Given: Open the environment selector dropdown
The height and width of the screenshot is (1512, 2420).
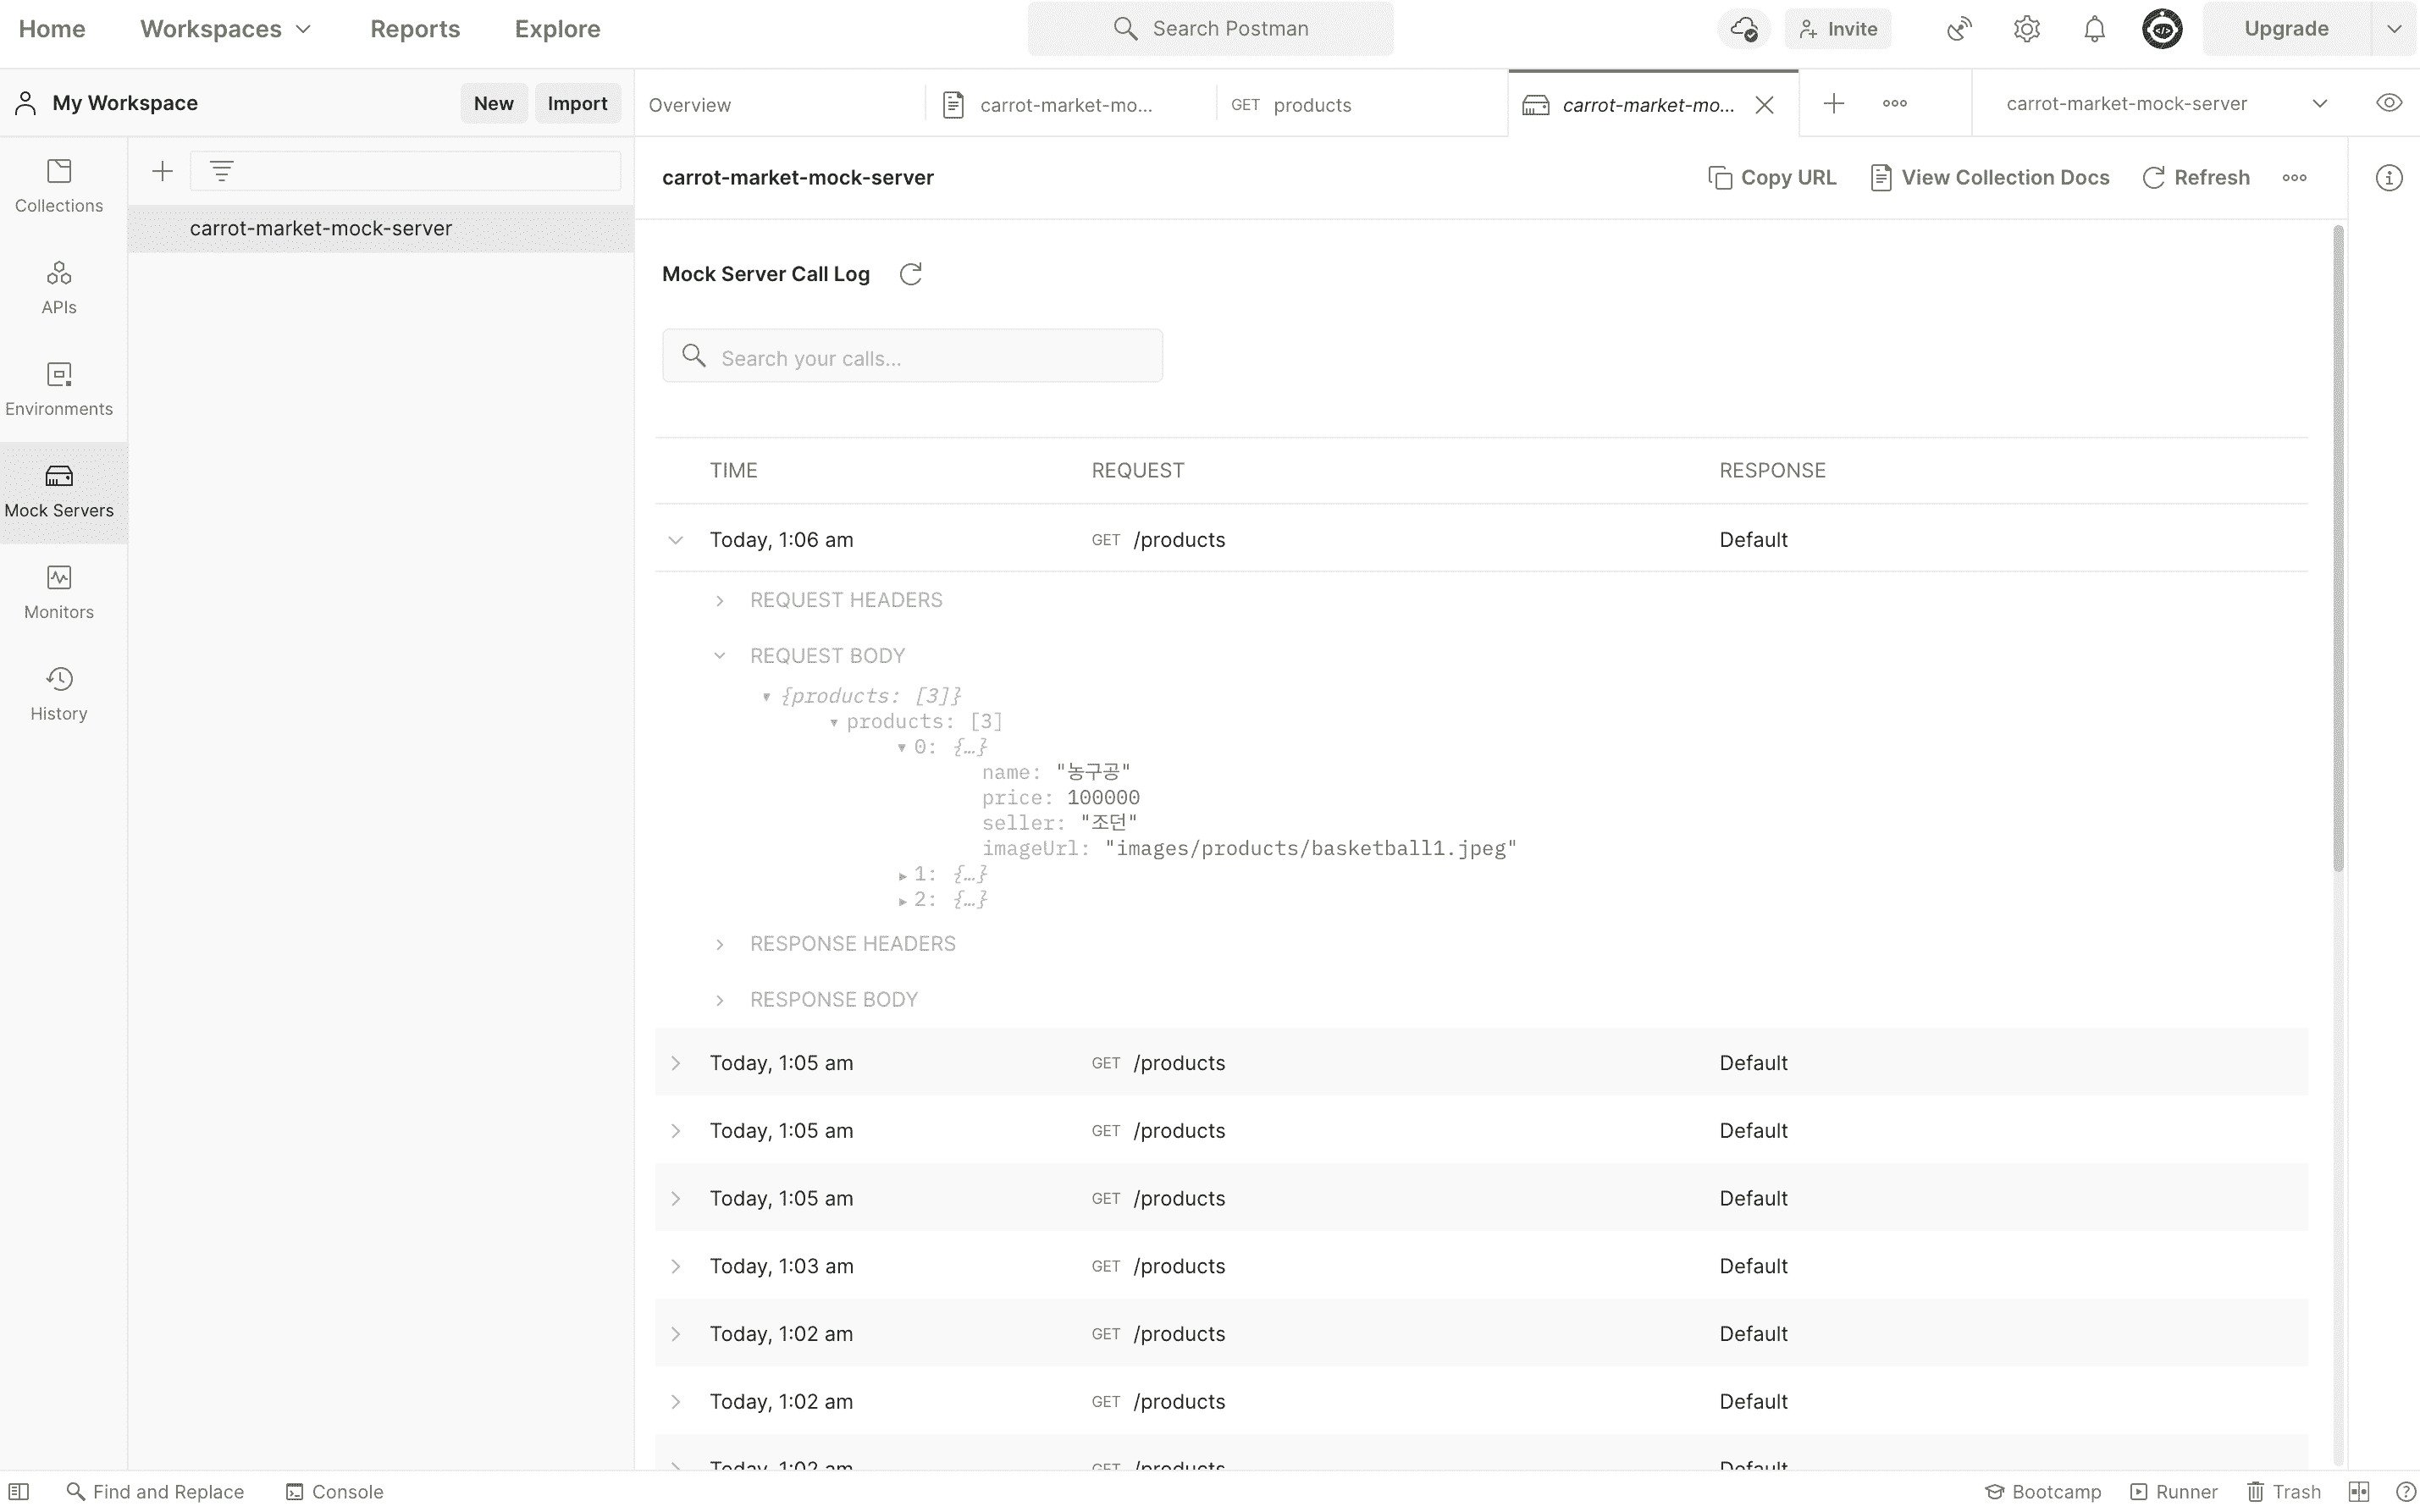Looking at the screenshot, I should 2168,104.
